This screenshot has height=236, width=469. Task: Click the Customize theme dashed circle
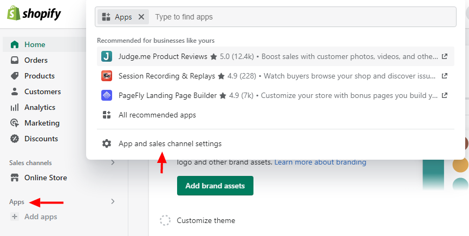click(x=165, y=220)
